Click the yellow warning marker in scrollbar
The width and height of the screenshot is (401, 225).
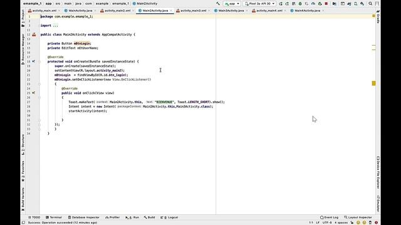pyautogui.click(x=373, y=83)
